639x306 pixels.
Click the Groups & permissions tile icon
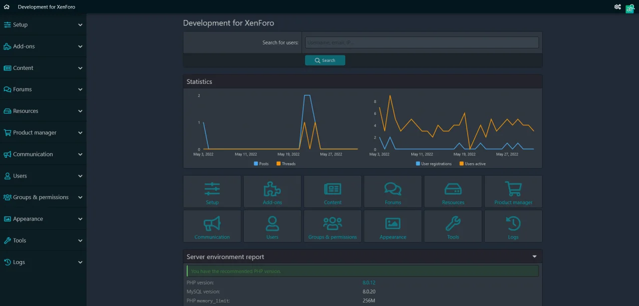332,224
